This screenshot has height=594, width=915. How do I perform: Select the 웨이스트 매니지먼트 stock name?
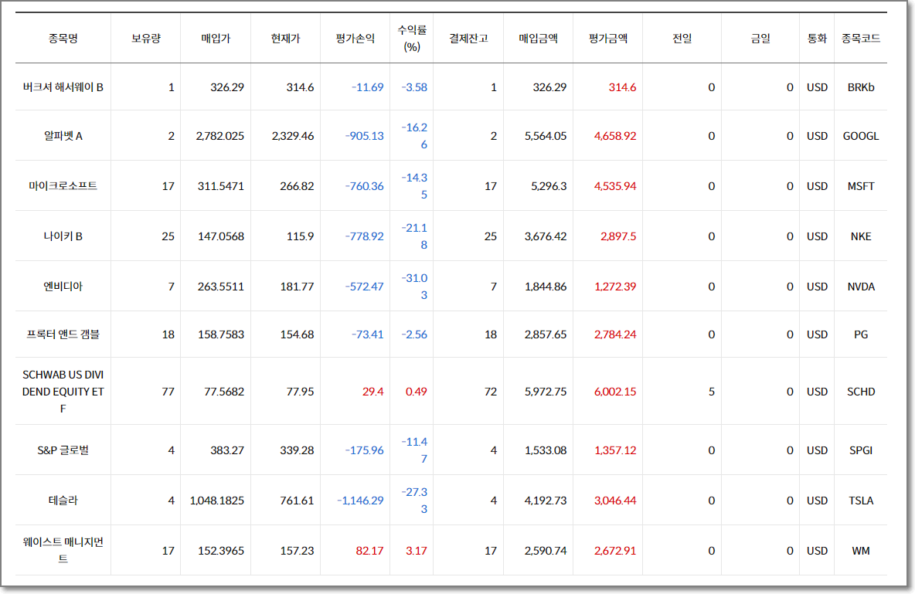click(63, 550)
